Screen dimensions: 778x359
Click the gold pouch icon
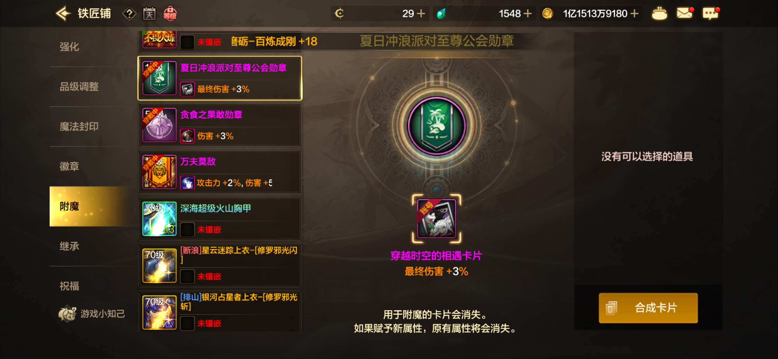click(659, 14)
